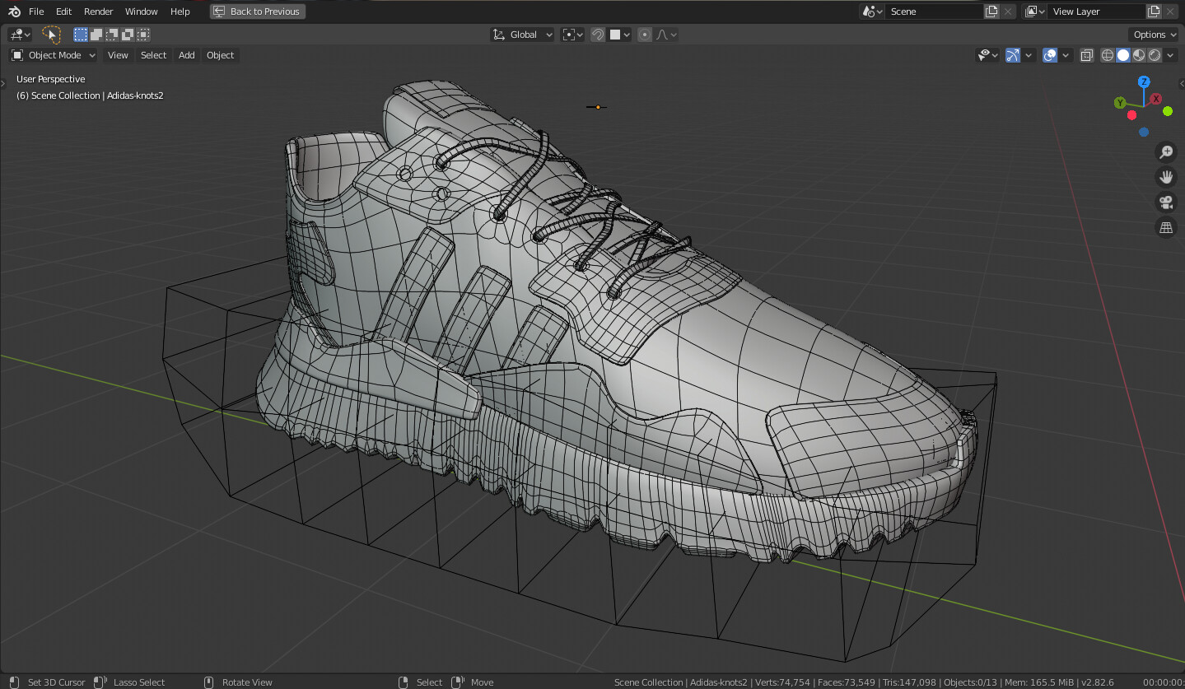Select the Lasso select tool icon
Image resolution: width=1185 pixels, height=689 pixels.
51,35
